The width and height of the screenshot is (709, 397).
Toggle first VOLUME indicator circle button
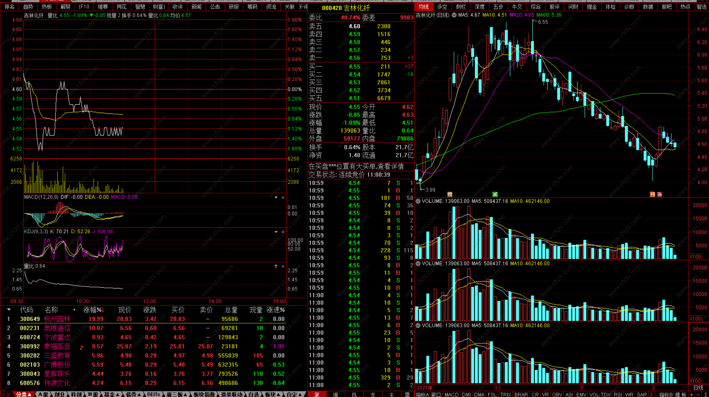point(418,201)
